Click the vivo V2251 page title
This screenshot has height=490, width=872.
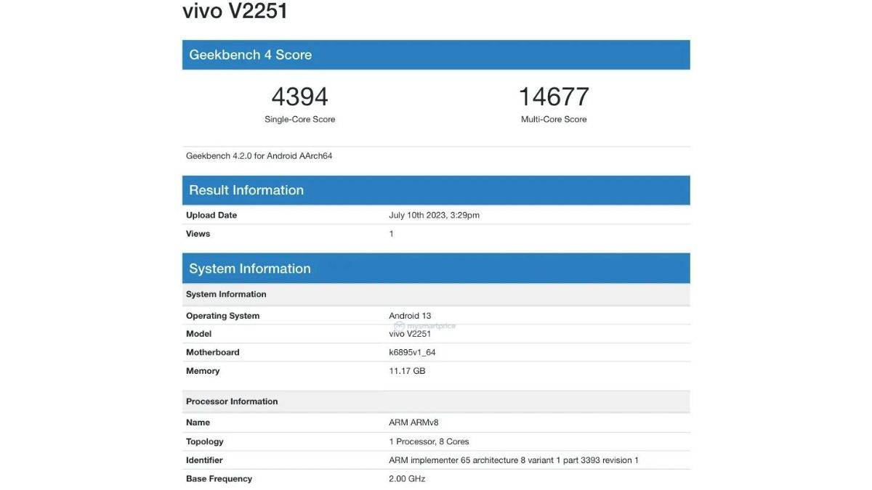[x=234, y=11]
